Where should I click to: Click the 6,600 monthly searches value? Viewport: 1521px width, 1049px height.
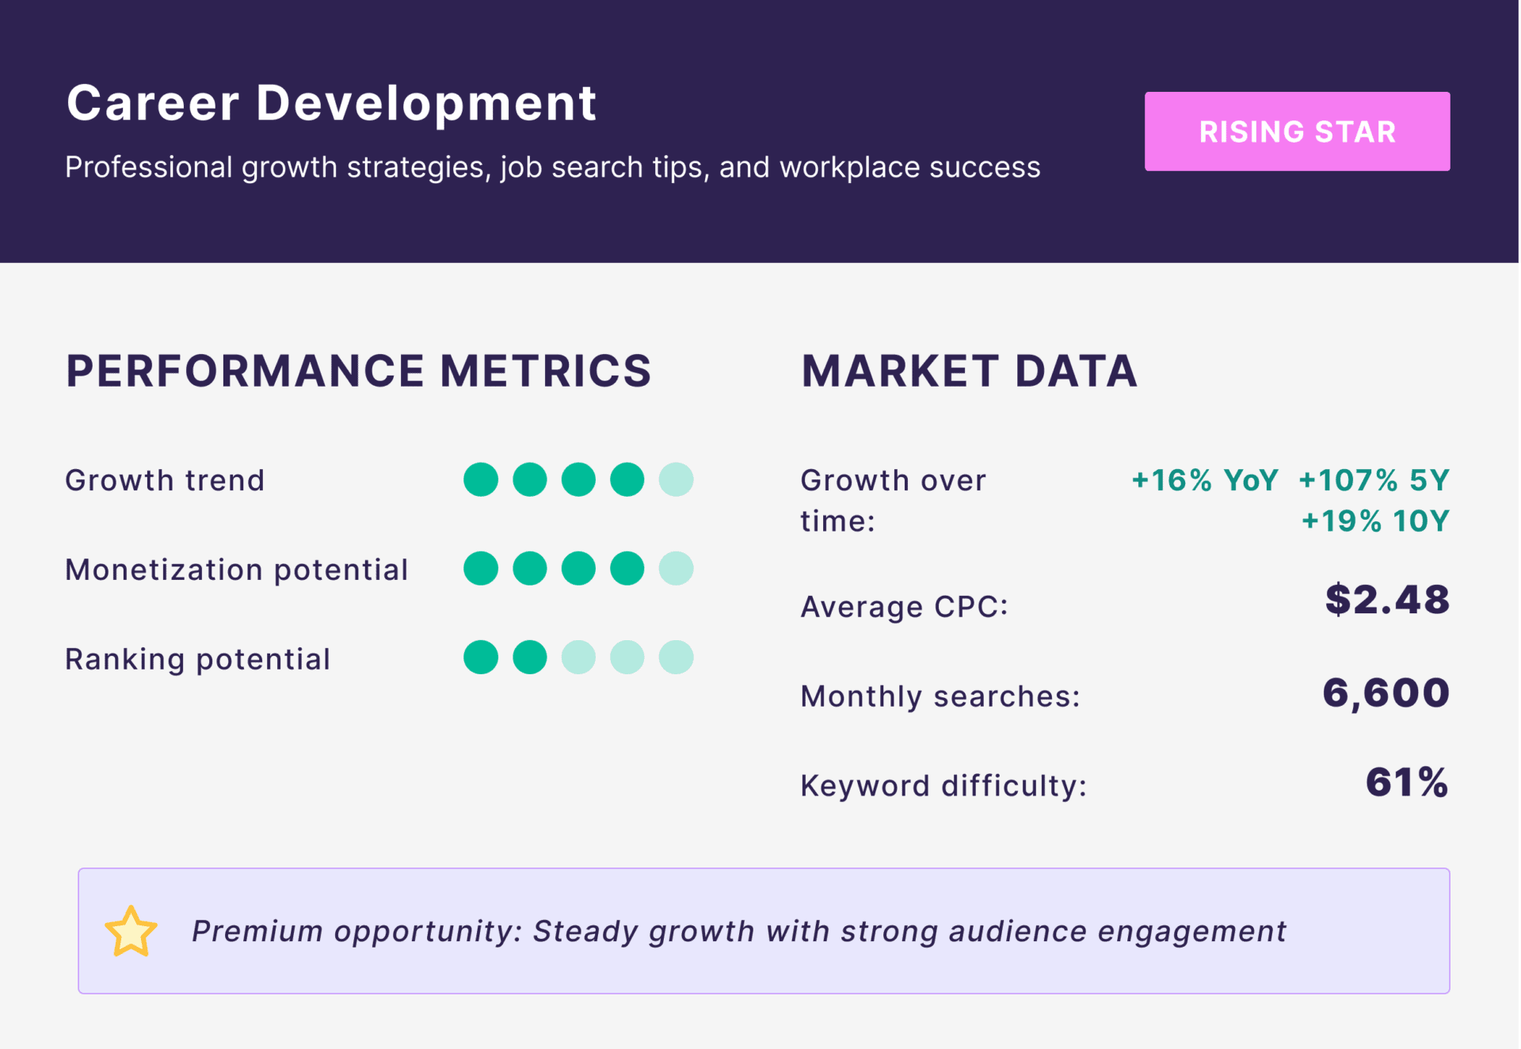1386,693
